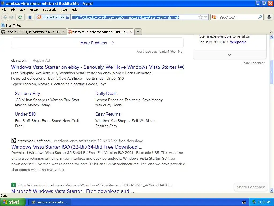Open the Windows Start button
This screenshot has height=206, width=274.
[13, 202]
